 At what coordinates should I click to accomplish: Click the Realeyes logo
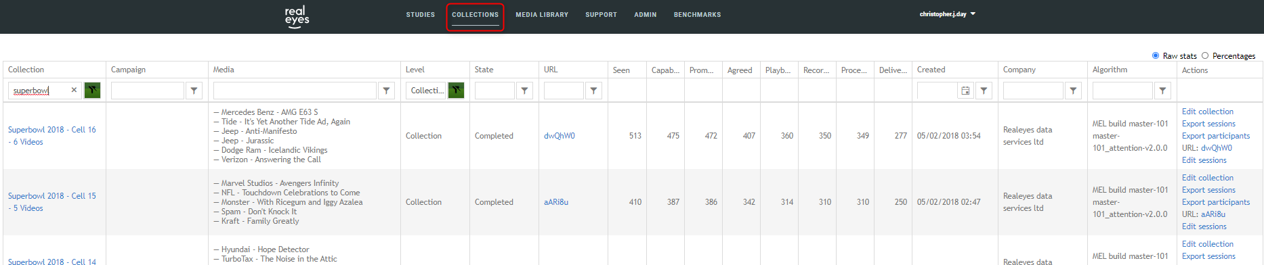pos(297,16)
